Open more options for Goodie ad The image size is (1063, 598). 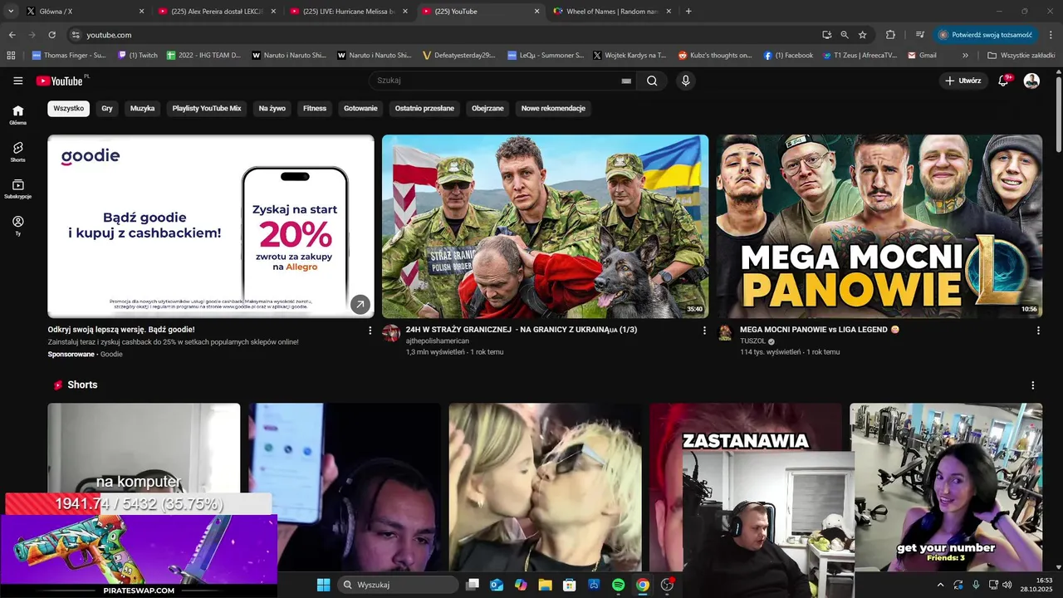click(x=370, y=331)
